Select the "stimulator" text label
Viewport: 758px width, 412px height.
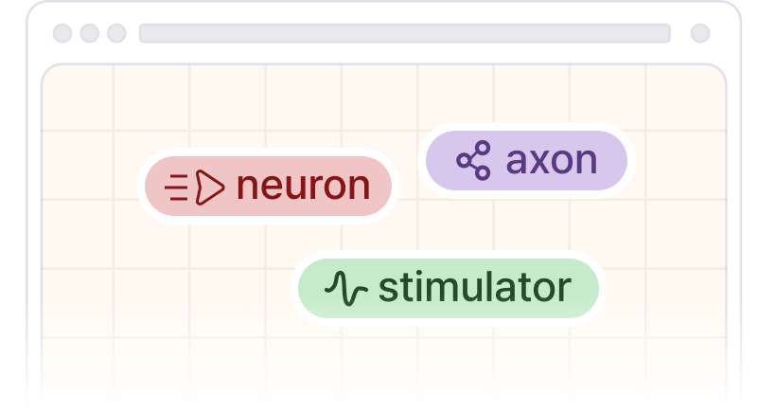point(474,286)
